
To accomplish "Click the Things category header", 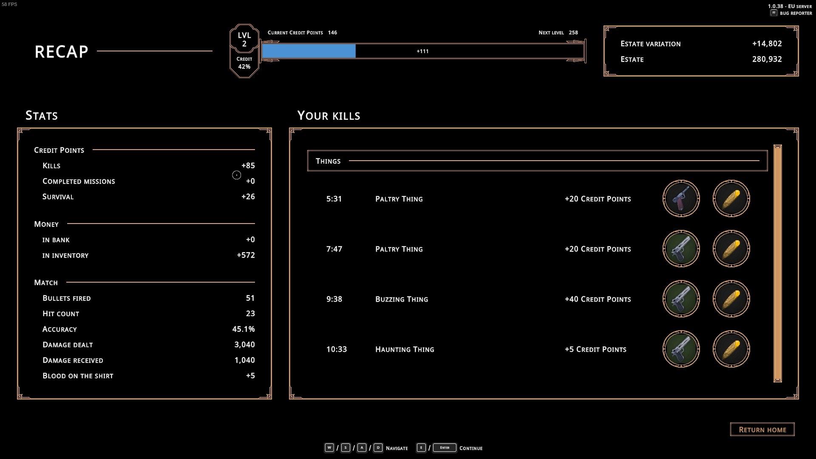I will (537, 161).
